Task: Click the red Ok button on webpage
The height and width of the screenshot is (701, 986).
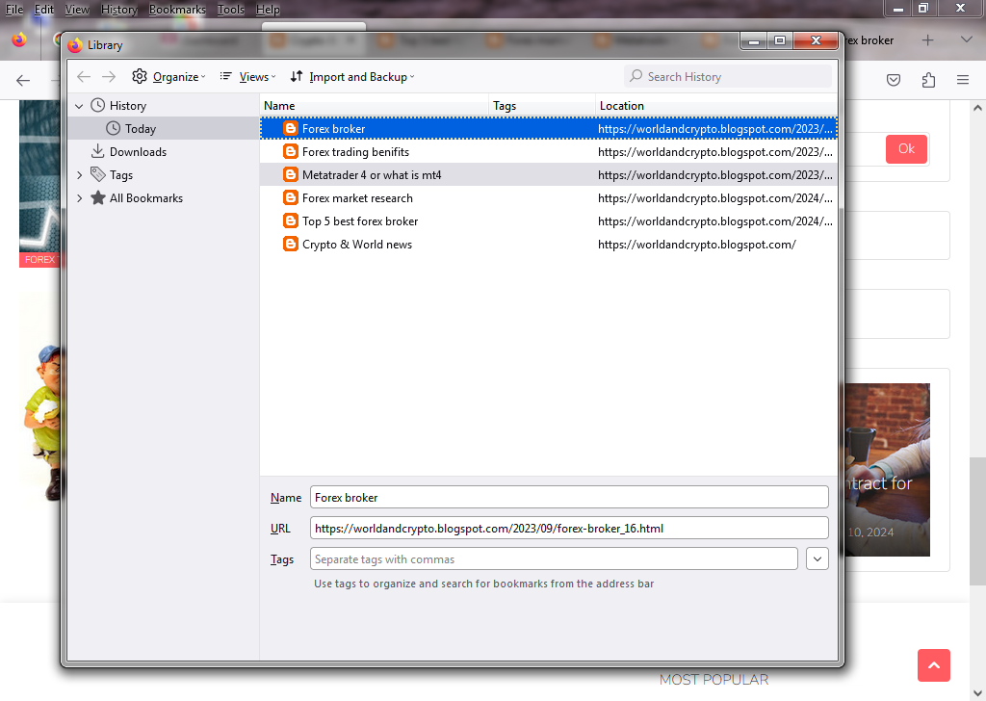Action: click(906, 149)
